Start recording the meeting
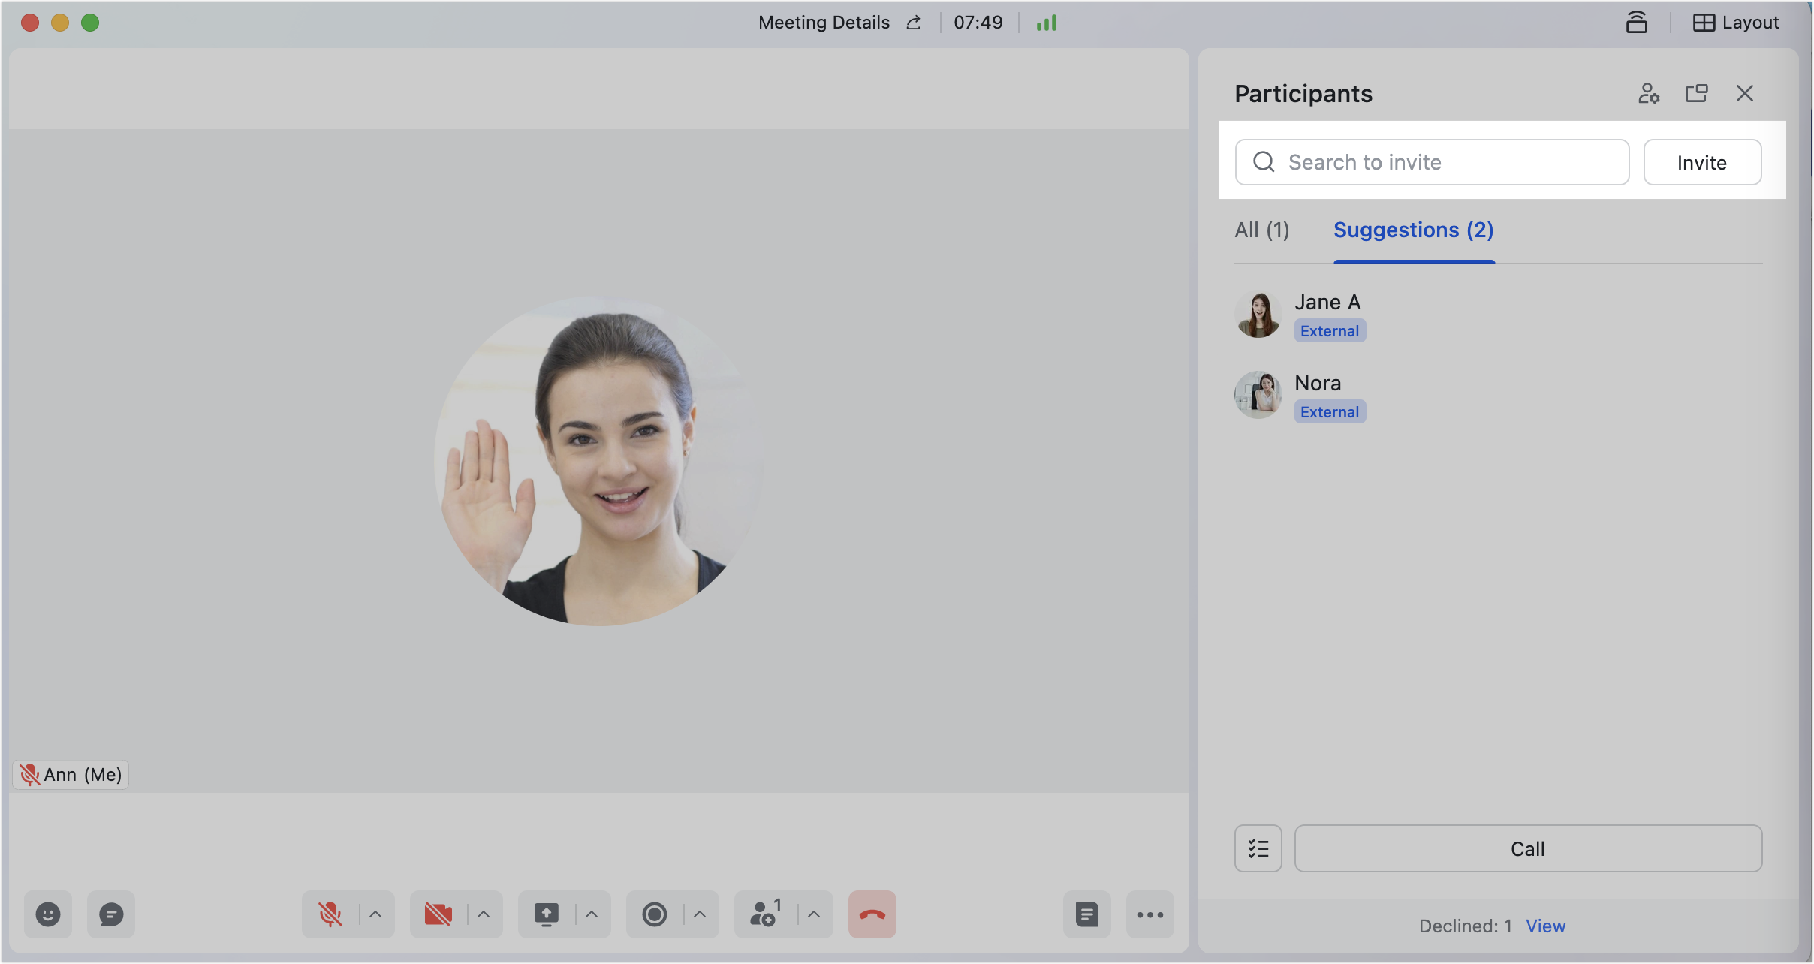Image resolution: width=1814 pixels, height=964 pixels. [655, 914]
